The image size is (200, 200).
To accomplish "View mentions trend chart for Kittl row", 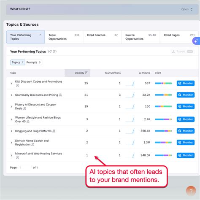I will 130,84.
